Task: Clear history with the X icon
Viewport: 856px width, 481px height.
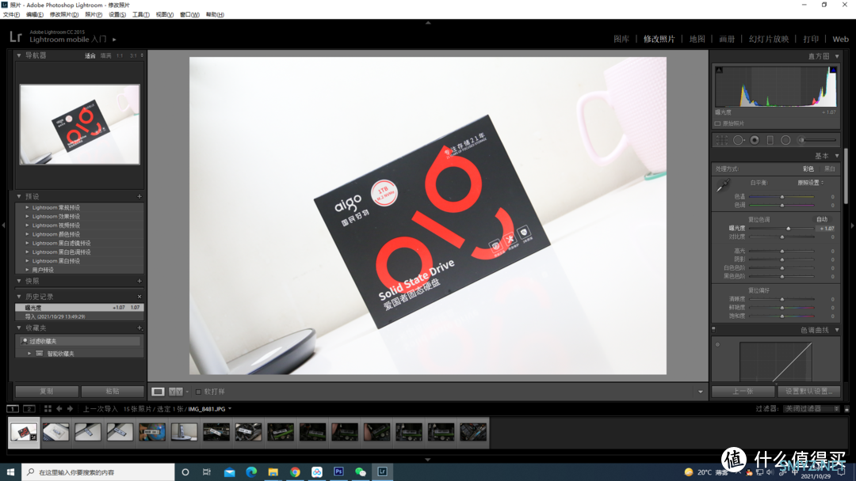Action: click(x=139, y=297)
